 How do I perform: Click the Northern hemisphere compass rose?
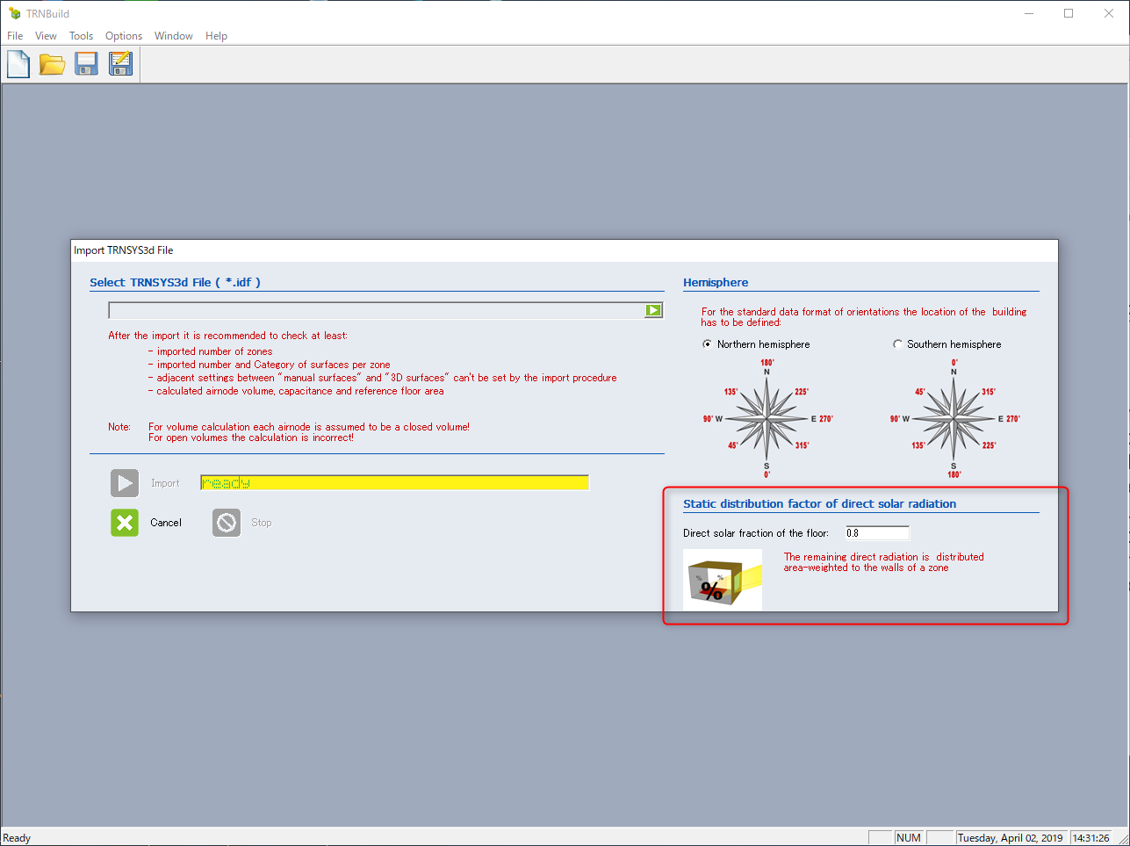coord(767,418)
